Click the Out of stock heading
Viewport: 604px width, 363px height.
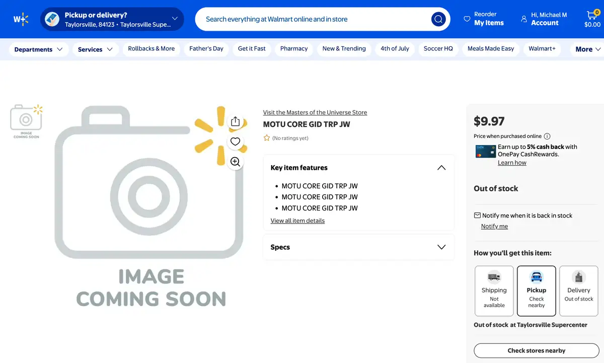(x=496, y=188)
